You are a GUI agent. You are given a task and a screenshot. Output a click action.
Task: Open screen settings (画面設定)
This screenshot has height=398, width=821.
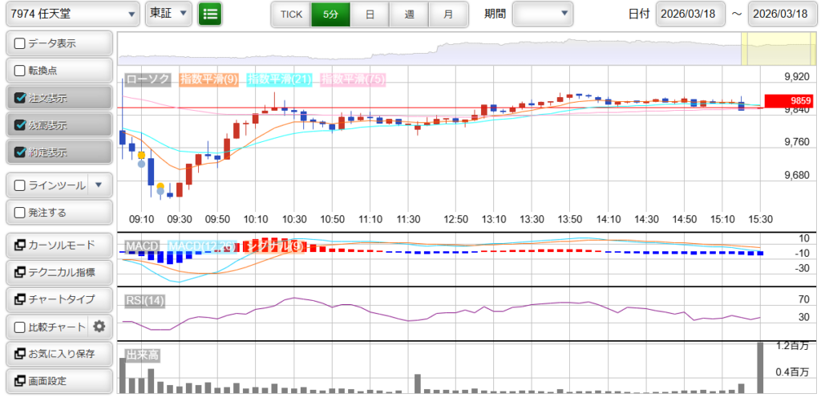coord(59,380)
